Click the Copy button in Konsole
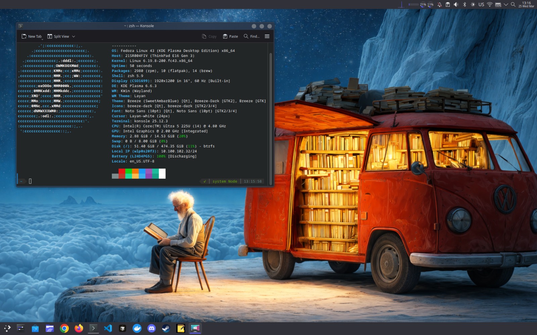Screen dimensions: 537x335 tap(209, 36)
